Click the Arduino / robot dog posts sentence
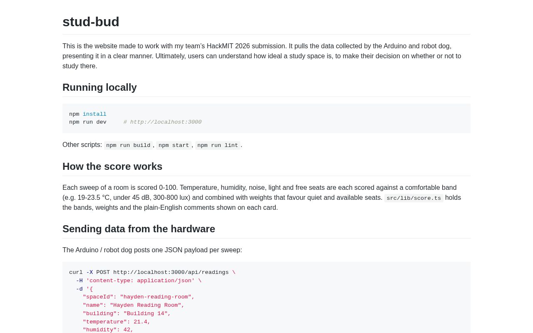The image size is (533, 333). click(x=152, y=250)
